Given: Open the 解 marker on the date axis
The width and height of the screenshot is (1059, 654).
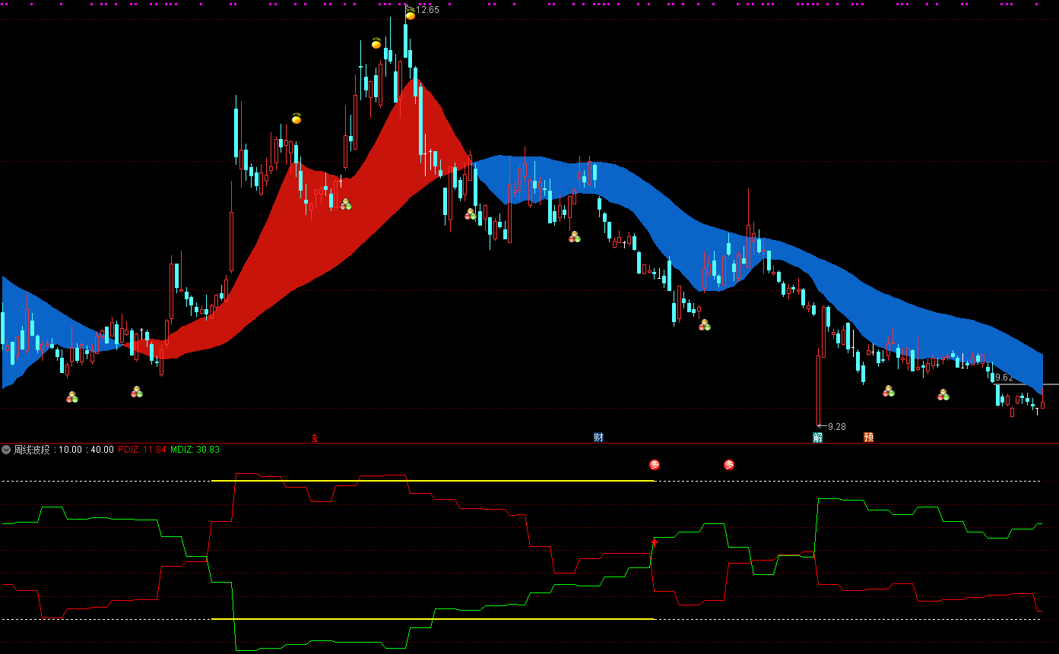Looking at the screenshot, I should pos(817,438).
